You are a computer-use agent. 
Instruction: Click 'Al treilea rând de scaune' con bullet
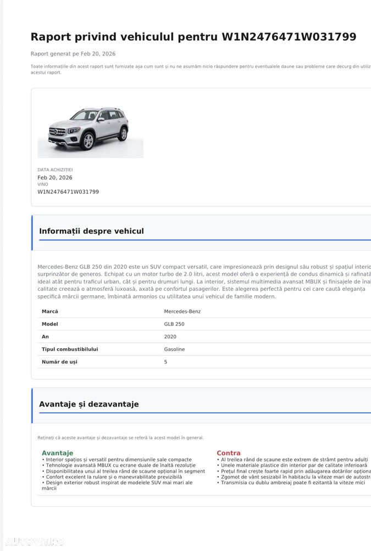point(292,460)
